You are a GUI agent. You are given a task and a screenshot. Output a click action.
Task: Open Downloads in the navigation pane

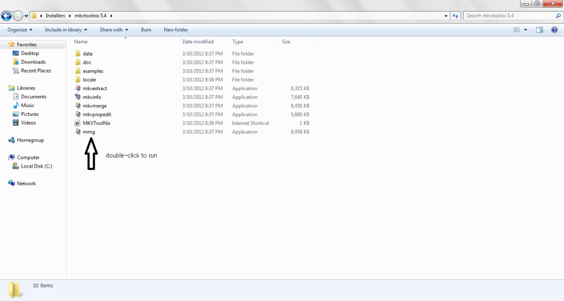[x=33, y=62]
